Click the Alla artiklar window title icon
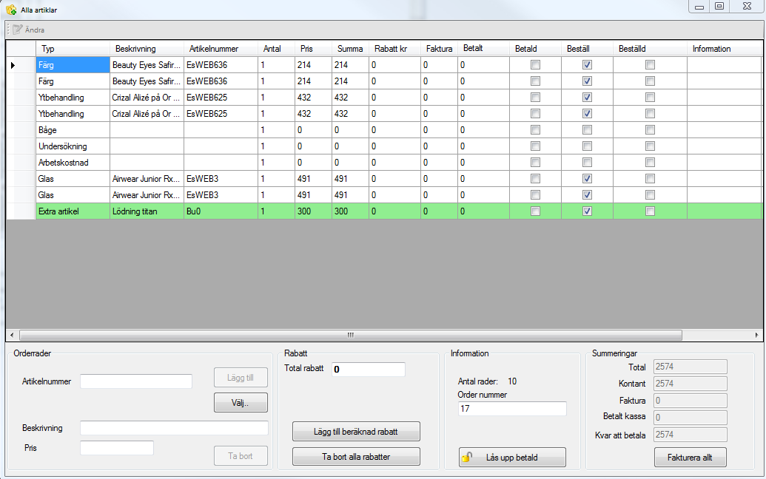This screenshot has height=479, width=766. [x=11, y=10]
